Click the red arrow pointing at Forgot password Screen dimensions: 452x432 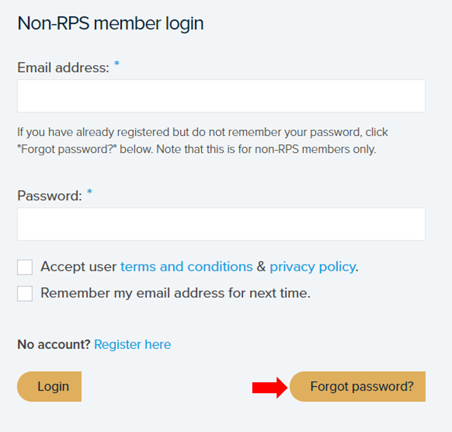(x=269, y=387)
